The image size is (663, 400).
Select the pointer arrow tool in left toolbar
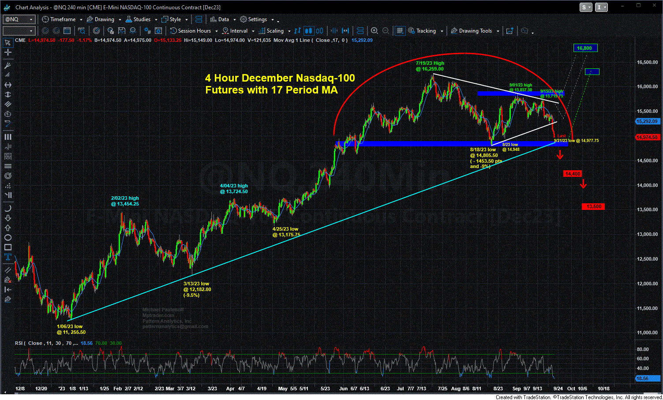pyautogui.click(x=7, y=43)
